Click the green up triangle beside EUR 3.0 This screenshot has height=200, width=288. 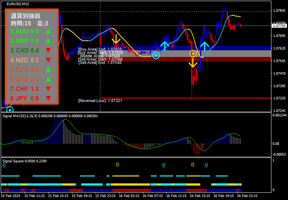[48, 70]
